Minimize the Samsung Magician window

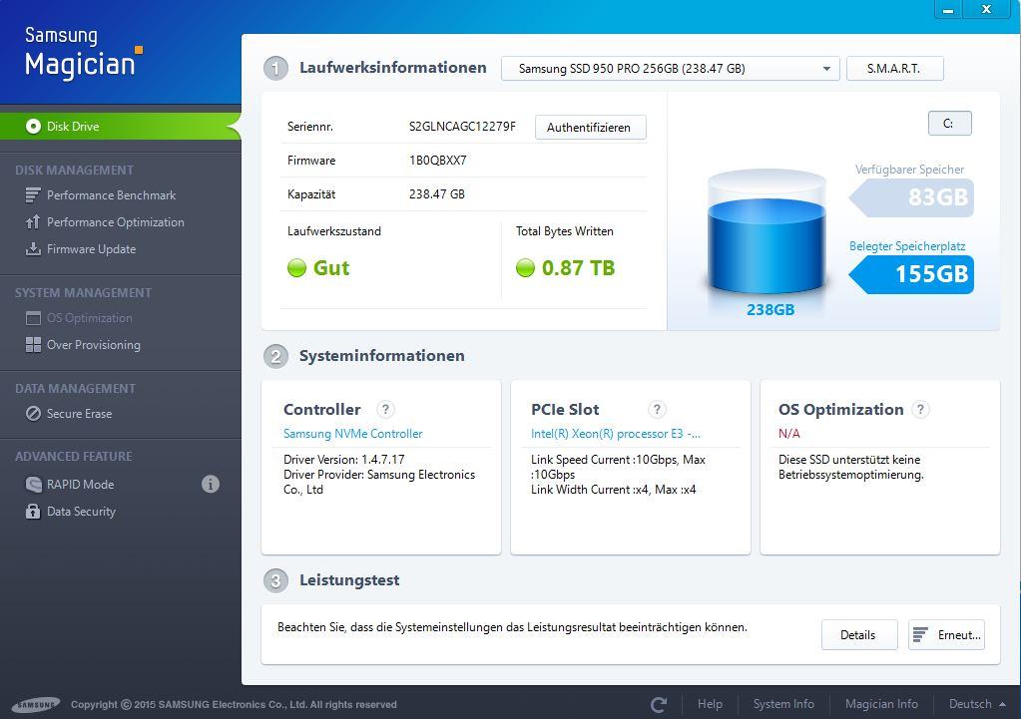click(x=947, y=9)
